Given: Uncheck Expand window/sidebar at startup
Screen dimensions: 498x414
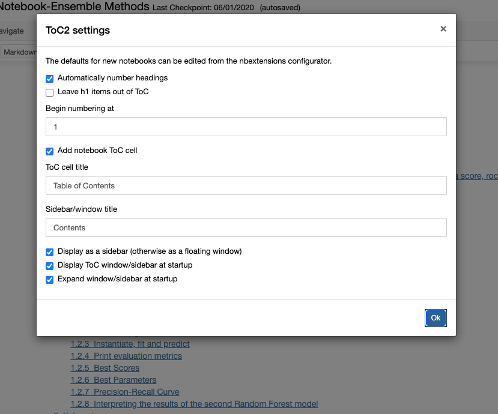Looking at the screenshot, I should coord(50,279).
